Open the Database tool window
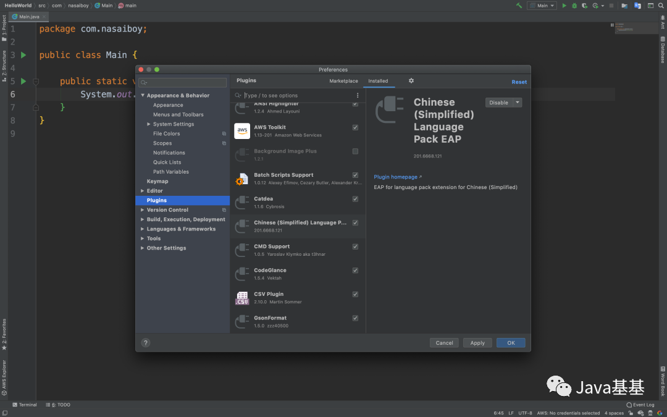 point(662,50)
